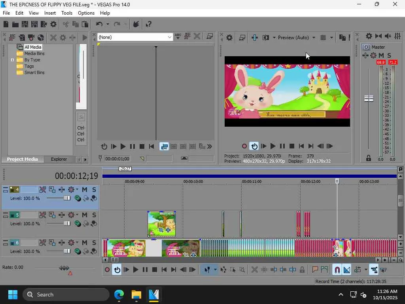405x304 pixels.
Task: Toggle Enable Snapping magnet button
Action: [x=337, y=270]
